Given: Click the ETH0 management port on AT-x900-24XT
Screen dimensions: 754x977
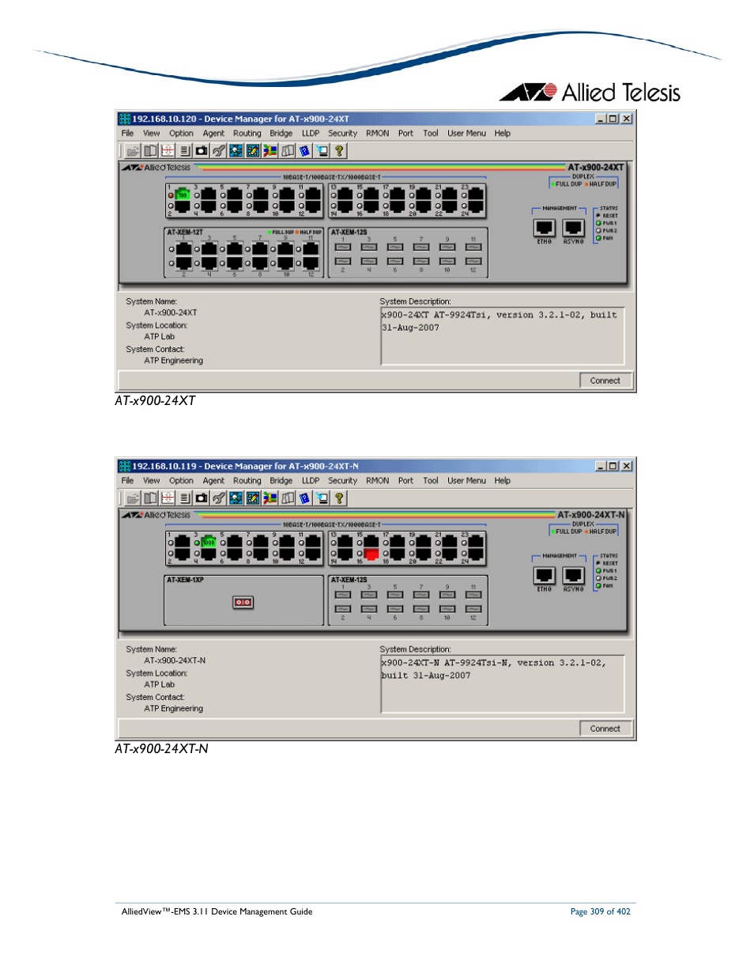Looking at the screenshot, I should tap(544, 229).
